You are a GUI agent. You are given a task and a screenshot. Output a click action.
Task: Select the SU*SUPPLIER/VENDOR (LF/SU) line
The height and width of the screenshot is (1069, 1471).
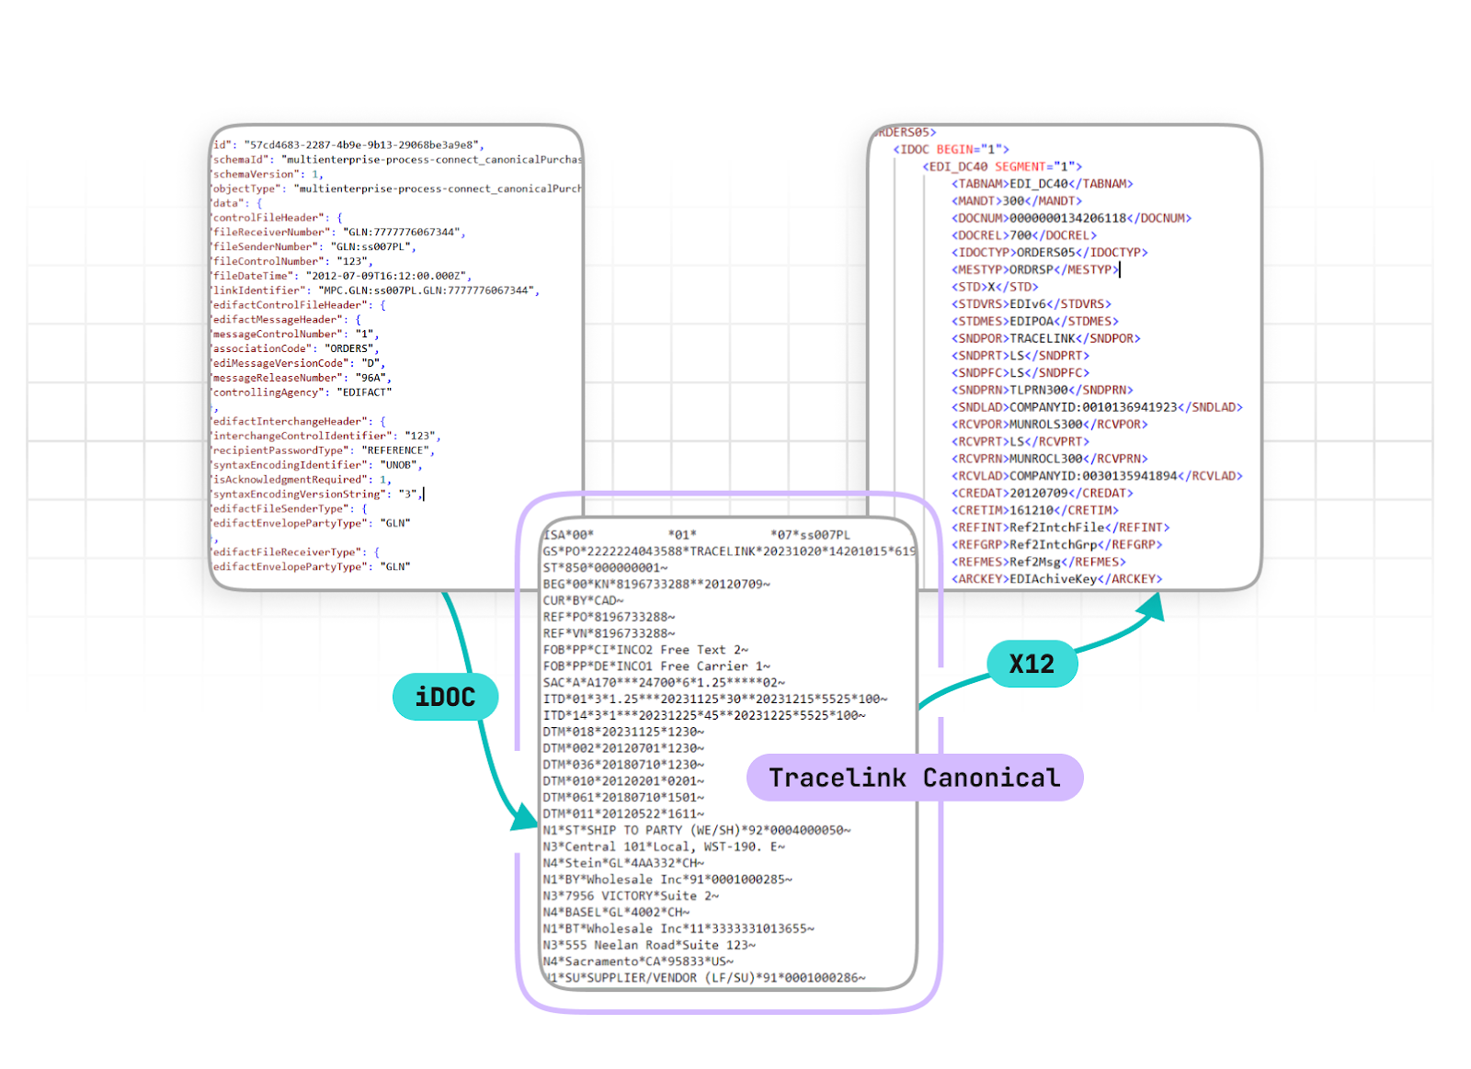[x=706, y=979]
